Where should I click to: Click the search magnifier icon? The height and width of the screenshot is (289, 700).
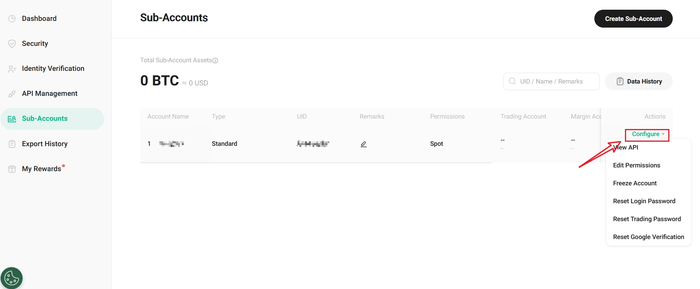click(x=513, y=81)
